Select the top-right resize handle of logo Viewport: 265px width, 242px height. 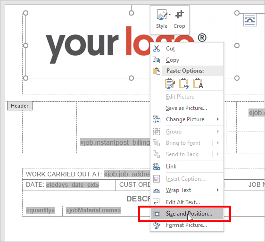tap(237, 13)
